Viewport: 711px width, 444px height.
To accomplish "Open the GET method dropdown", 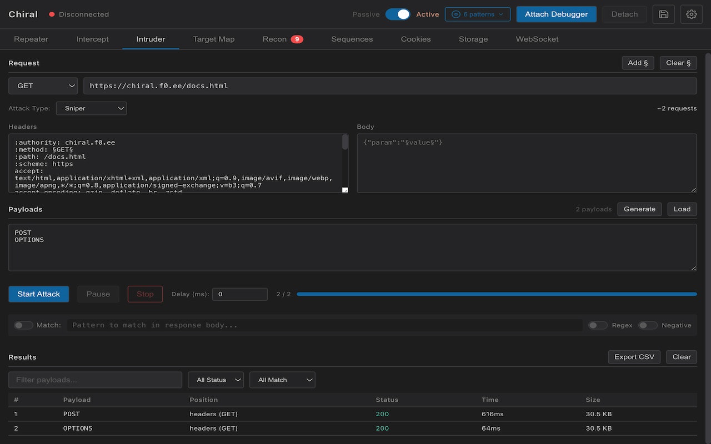I will [x=43, y=86].
